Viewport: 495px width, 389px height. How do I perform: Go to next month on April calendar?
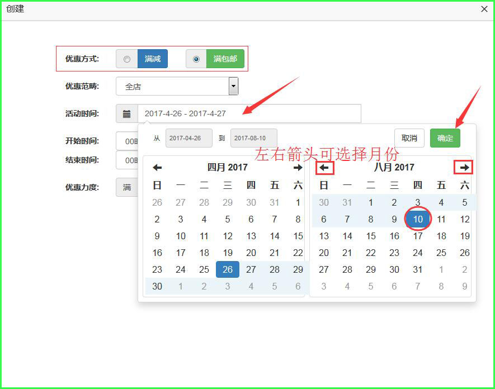click(x=298, y=168)
